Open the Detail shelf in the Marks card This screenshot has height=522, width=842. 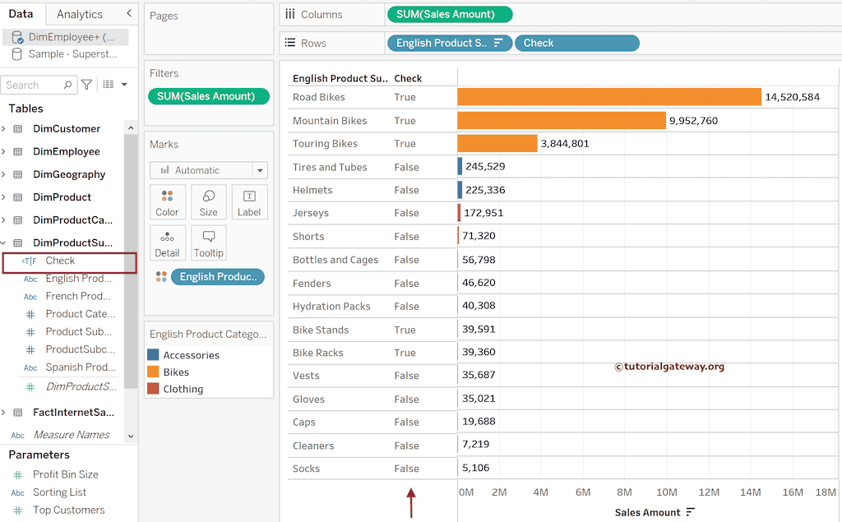(x=167, y=243)
